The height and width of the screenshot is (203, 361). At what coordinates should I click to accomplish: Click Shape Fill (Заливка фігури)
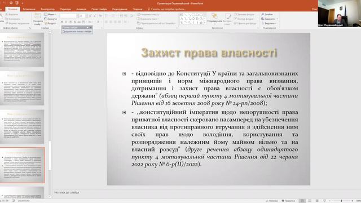coord(244,14)
